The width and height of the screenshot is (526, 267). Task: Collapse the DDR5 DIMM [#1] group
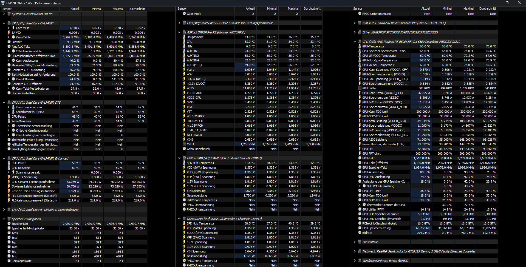pyautogui.click(x=179, y=158)
